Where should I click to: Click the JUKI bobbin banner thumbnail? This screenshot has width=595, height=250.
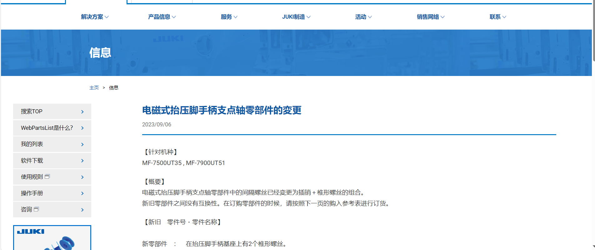point(52,238)
